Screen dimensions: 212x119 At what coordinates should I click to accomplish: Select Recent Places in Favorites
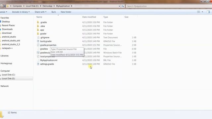(8, 25)
